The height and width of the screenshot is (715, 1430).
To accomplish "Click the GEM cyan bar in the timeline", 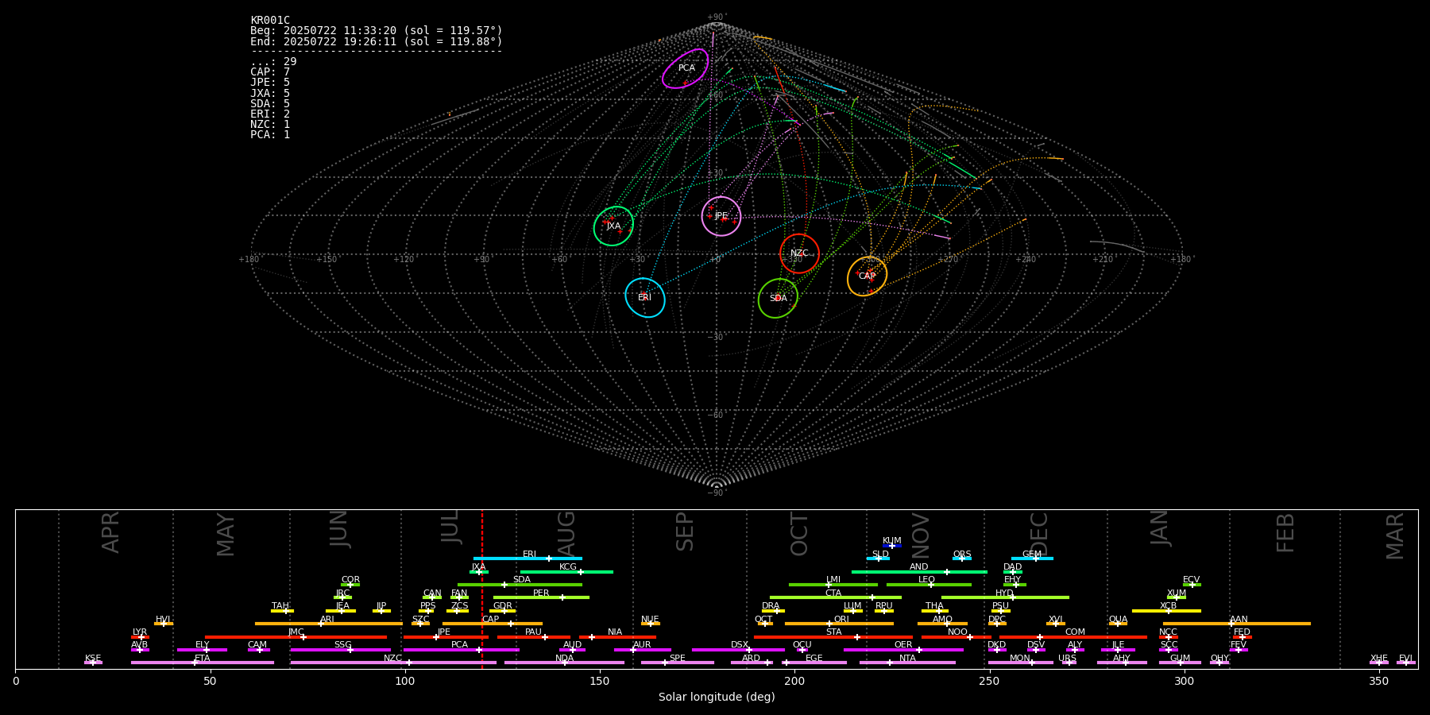I will click(x=1032, y=558).
